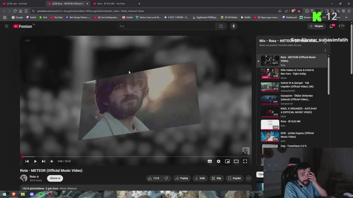Viewport: 353px width, 198px height.
Task: Open Rota channel name link
Action: (x=33, y=177)
